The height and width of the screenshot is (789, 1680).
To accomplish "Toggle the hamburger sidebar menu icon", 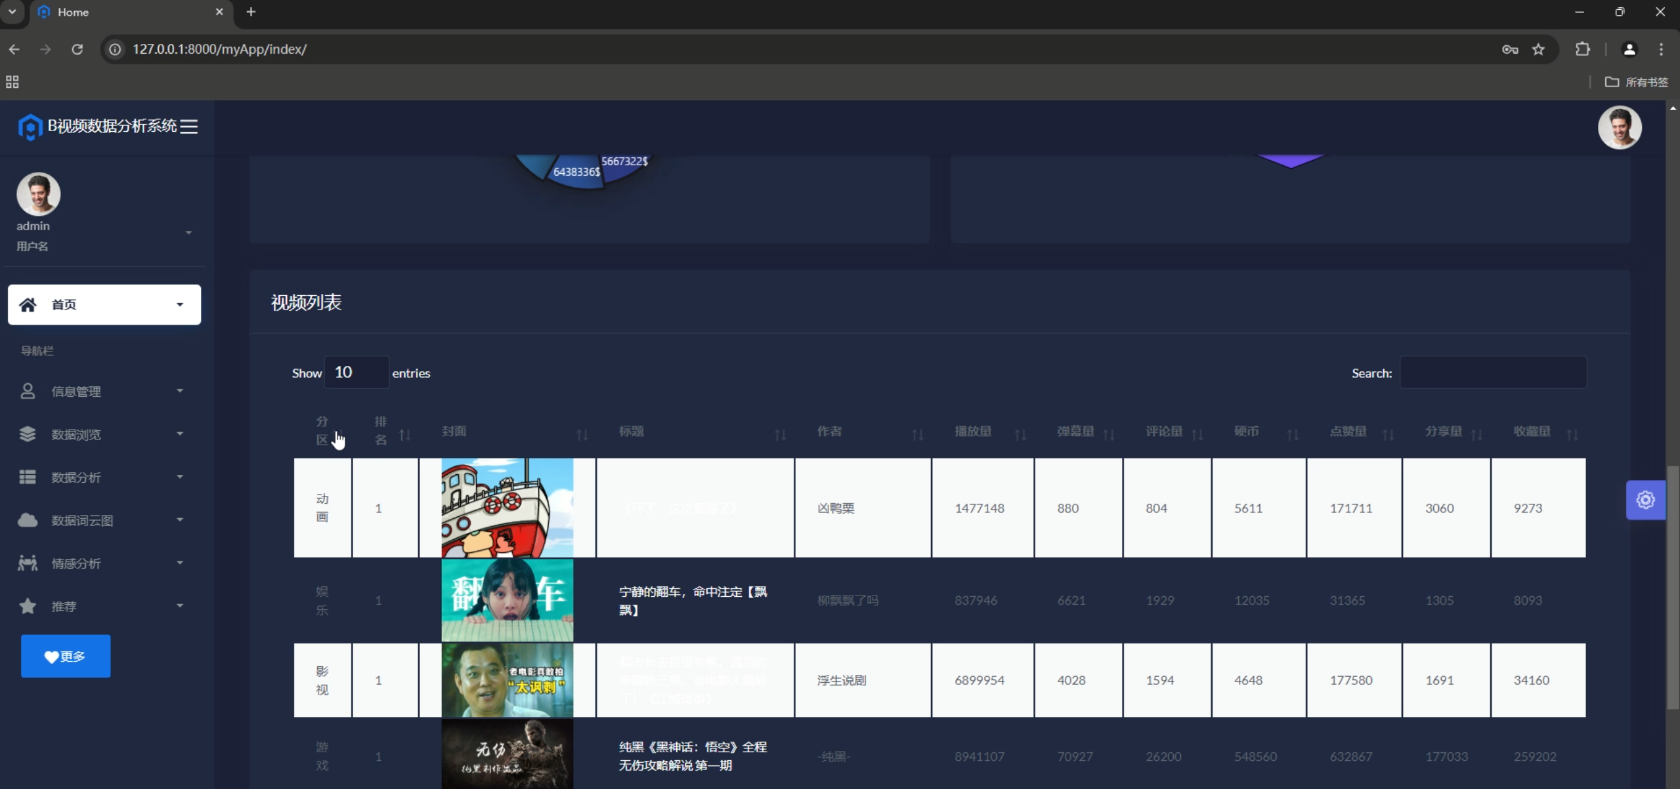I will [x=189, y=127].
